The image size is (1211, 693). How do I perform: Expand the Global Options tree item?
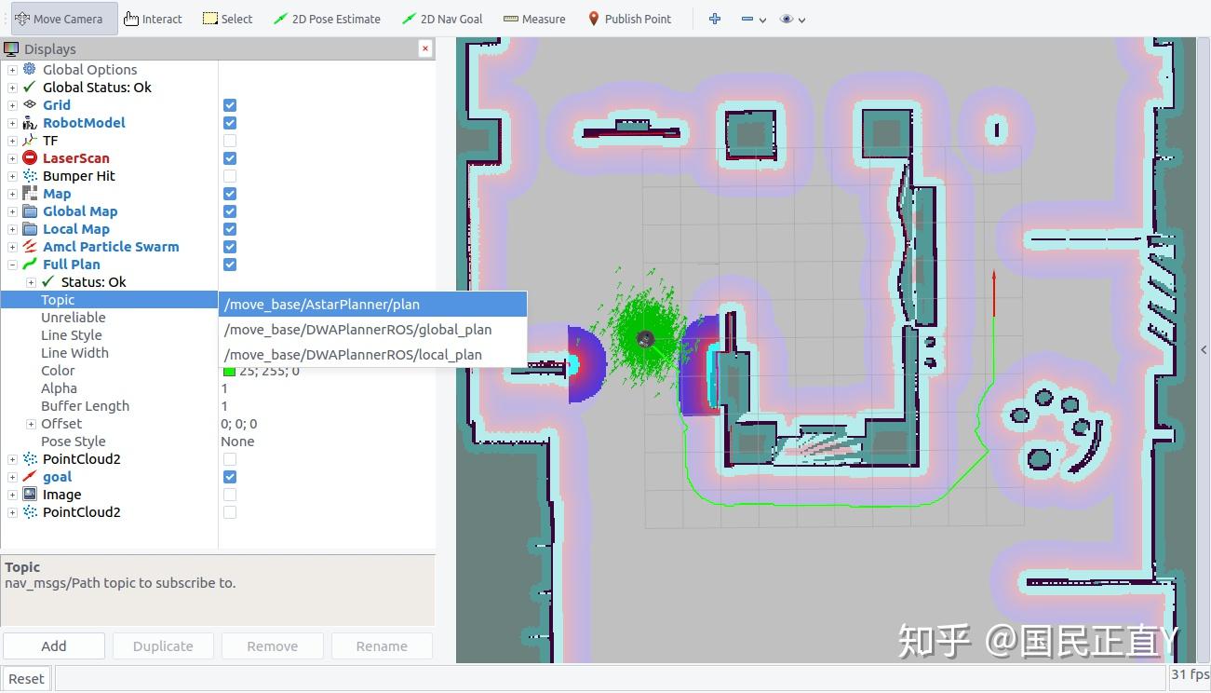coord(11,69)
